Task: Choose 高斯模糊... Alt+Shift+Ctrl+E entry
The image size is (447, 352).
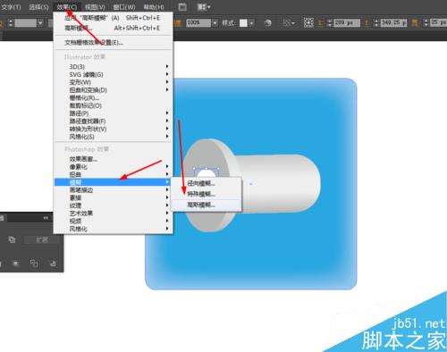Action: [x=113, y=28]
